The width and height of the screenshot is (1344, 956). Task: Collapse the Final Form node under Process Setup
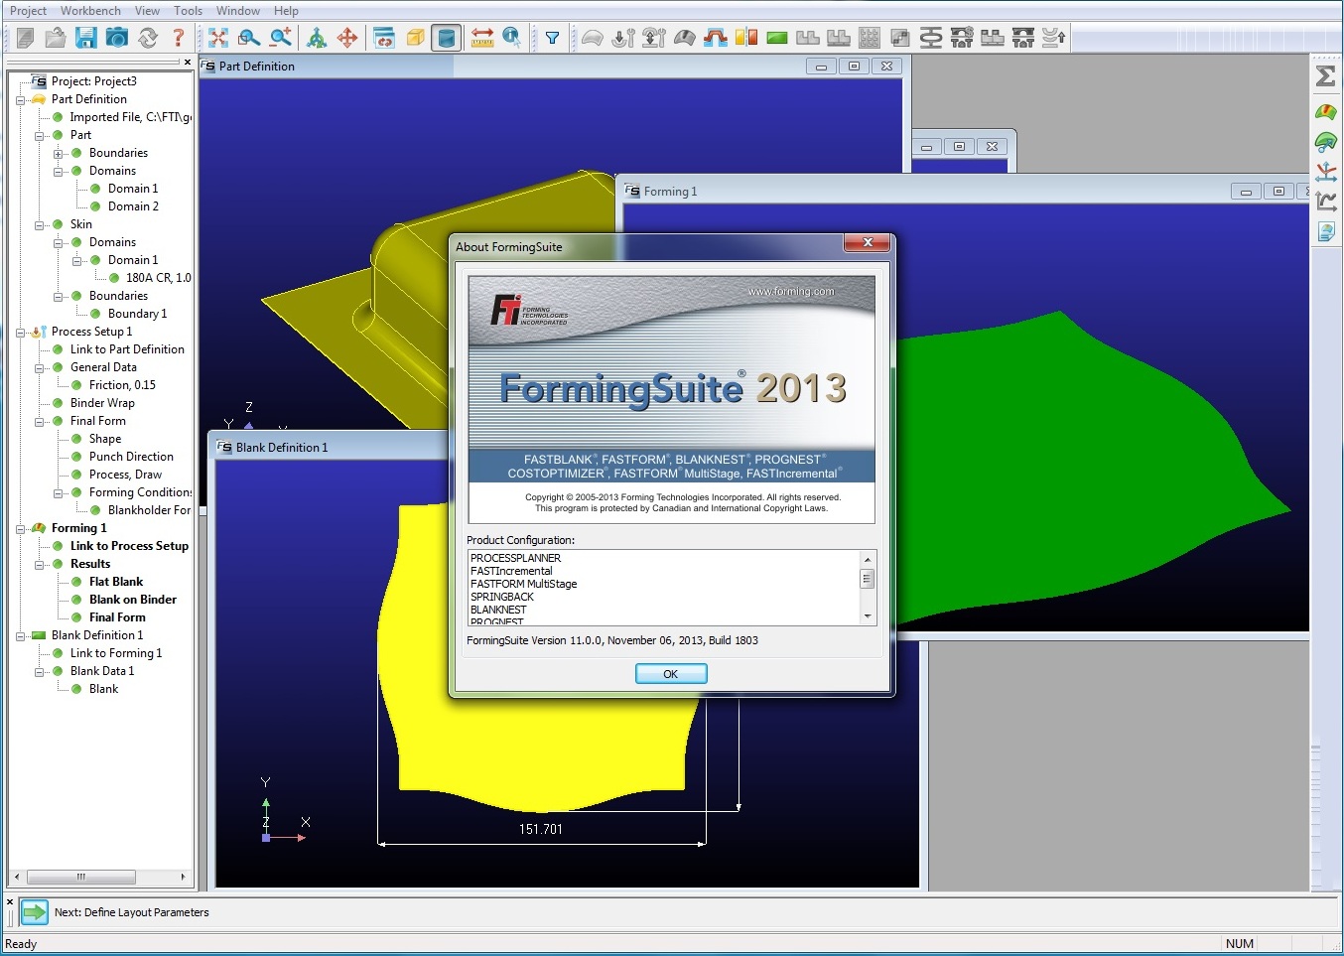point(40,421)
